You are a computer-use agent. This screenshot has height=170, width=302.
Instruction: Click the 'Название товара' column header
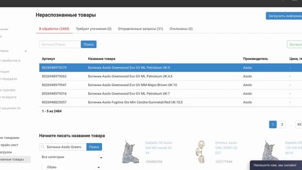[102, 59]
